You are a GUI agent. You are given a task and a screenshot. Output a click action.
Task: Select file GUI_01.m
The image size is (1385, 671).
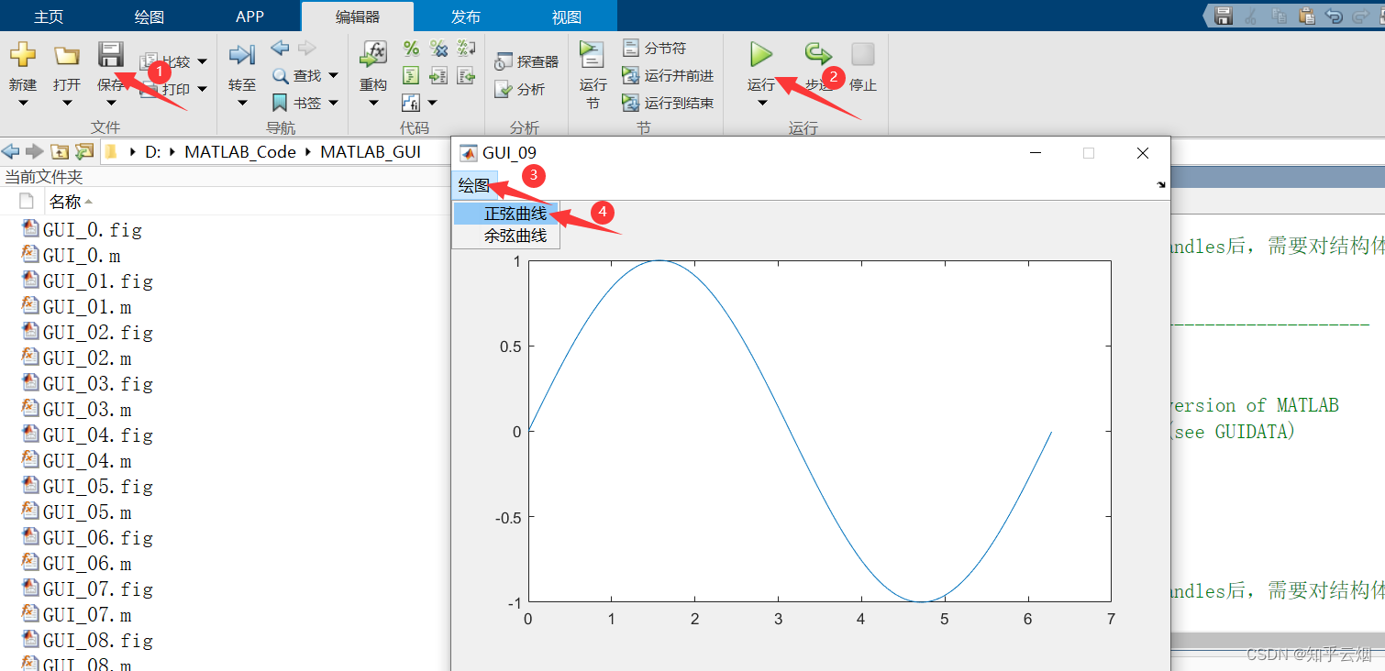[87, 307]
